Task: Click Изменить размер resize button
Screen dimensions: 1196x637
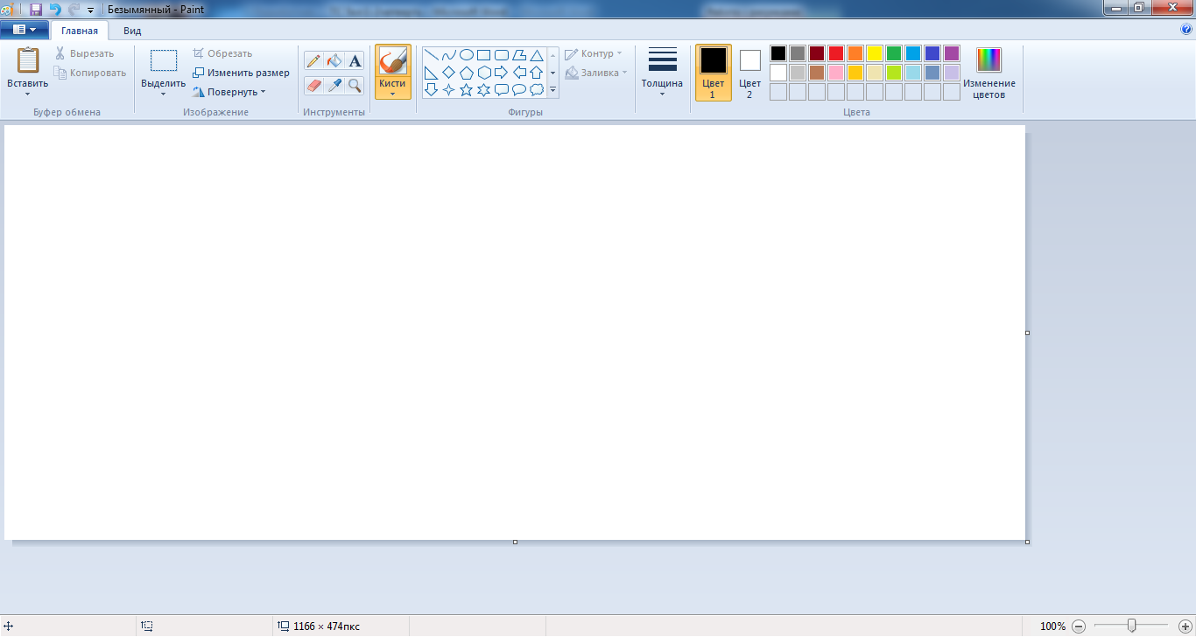Action: [x=241, y=73]
